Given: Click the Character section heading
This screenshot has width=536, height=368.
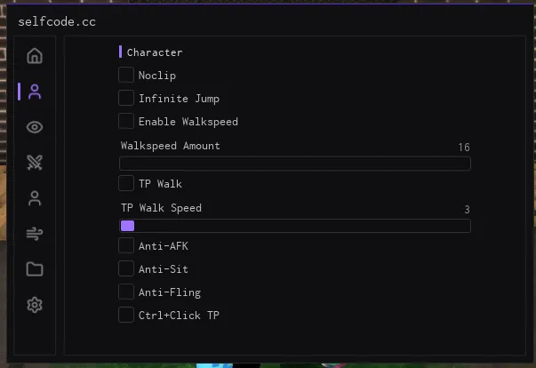Looking at the screenshot, I should (x=155, y=52).
